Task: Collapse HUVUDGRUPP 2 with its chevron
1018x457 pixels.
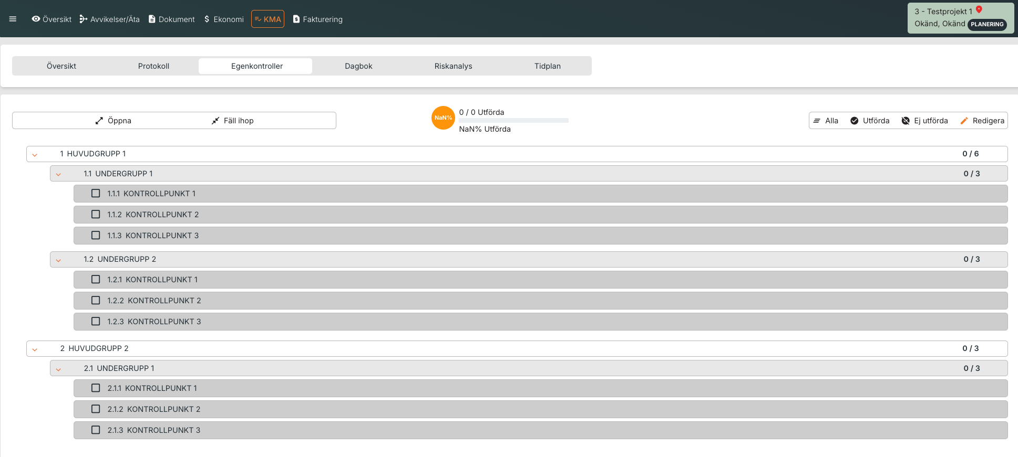Action: point(35,349)
